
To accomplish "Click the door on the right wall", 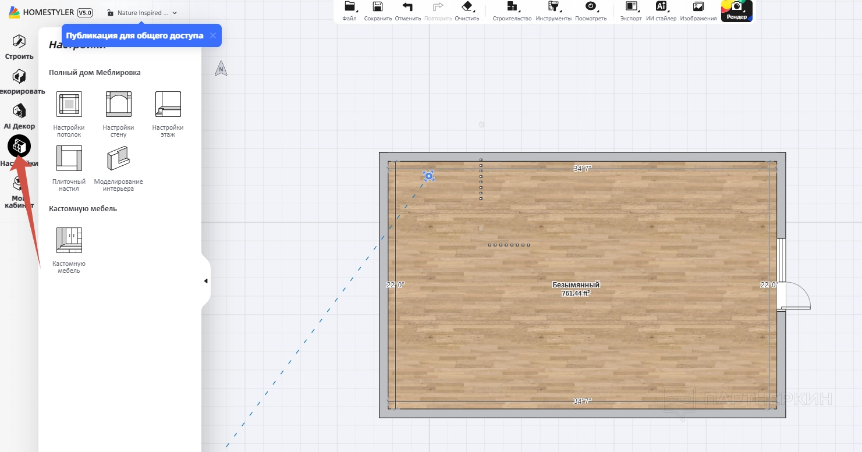I will 793,297.
